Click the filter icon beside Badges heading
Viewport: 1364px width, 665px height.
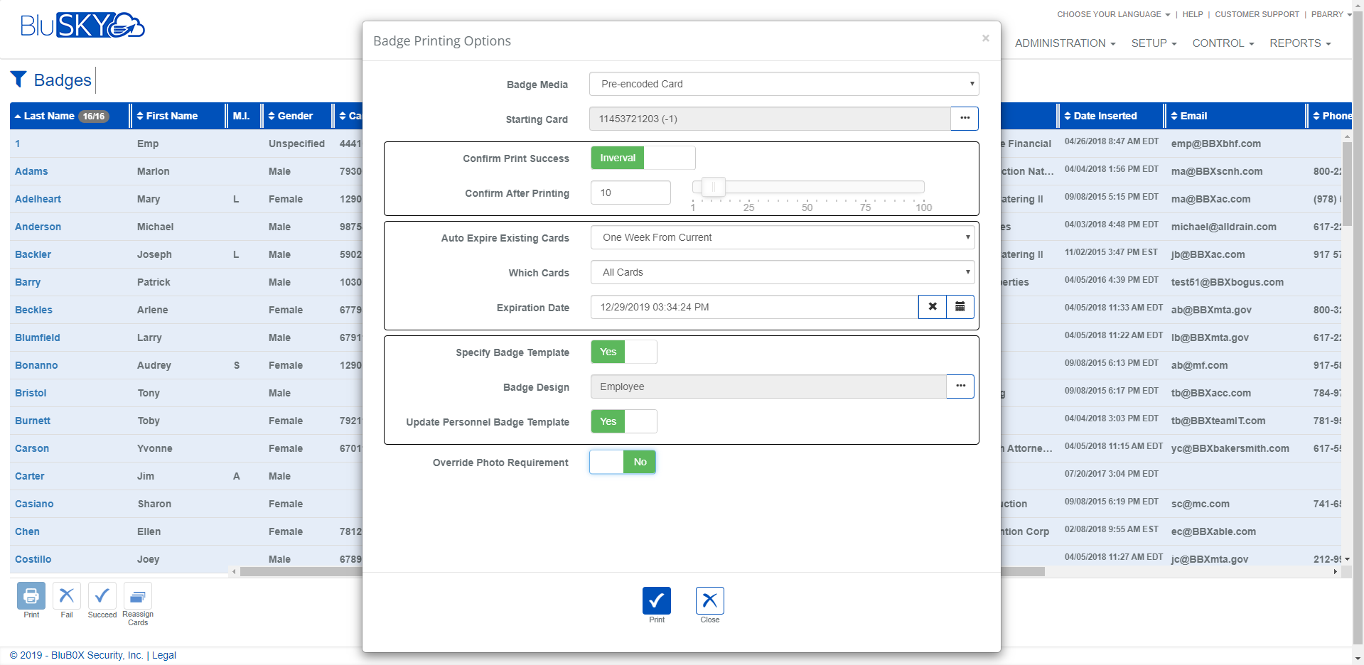[x=19, y=79]
